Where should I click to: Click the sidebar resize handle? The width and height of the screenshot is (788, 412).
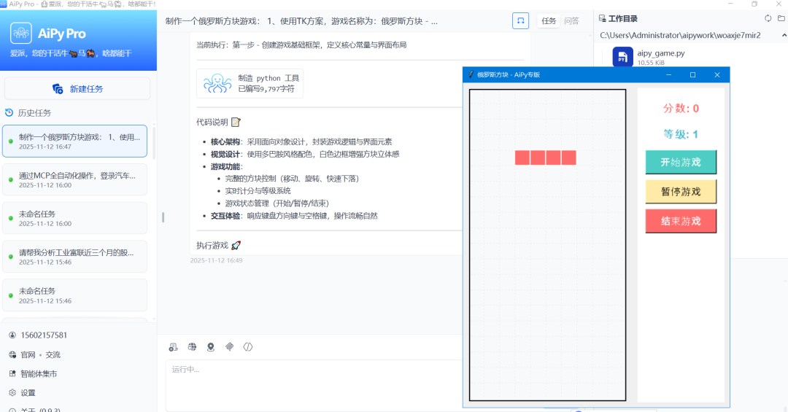click(x=163, y=217)
